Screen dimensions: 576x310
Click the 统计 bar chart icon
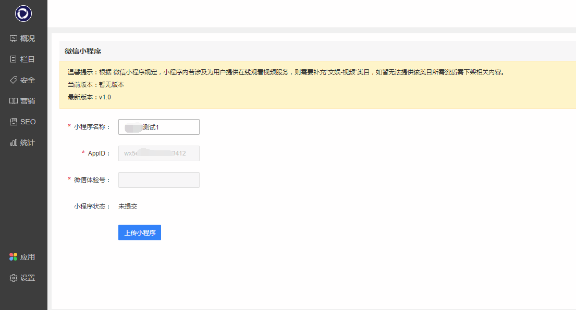13,143
